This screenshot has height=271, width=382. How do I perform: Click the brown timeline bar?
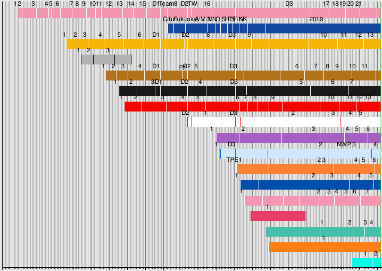243,75
